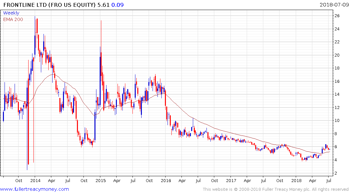349x194 pixels.
Task: Click the 16 price axis label
Action: tap(337, 81)
